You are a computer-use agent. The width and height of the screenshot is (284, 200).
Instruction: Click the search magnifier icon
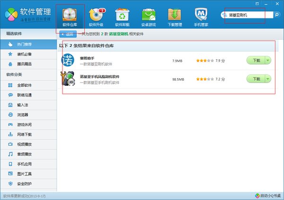(x=275, y=15)
